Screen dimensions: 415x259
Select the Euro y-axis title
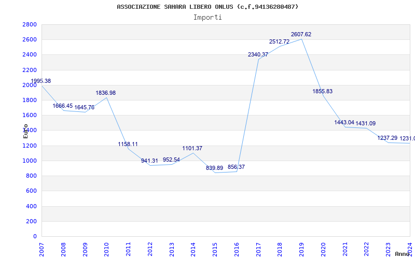25,131
